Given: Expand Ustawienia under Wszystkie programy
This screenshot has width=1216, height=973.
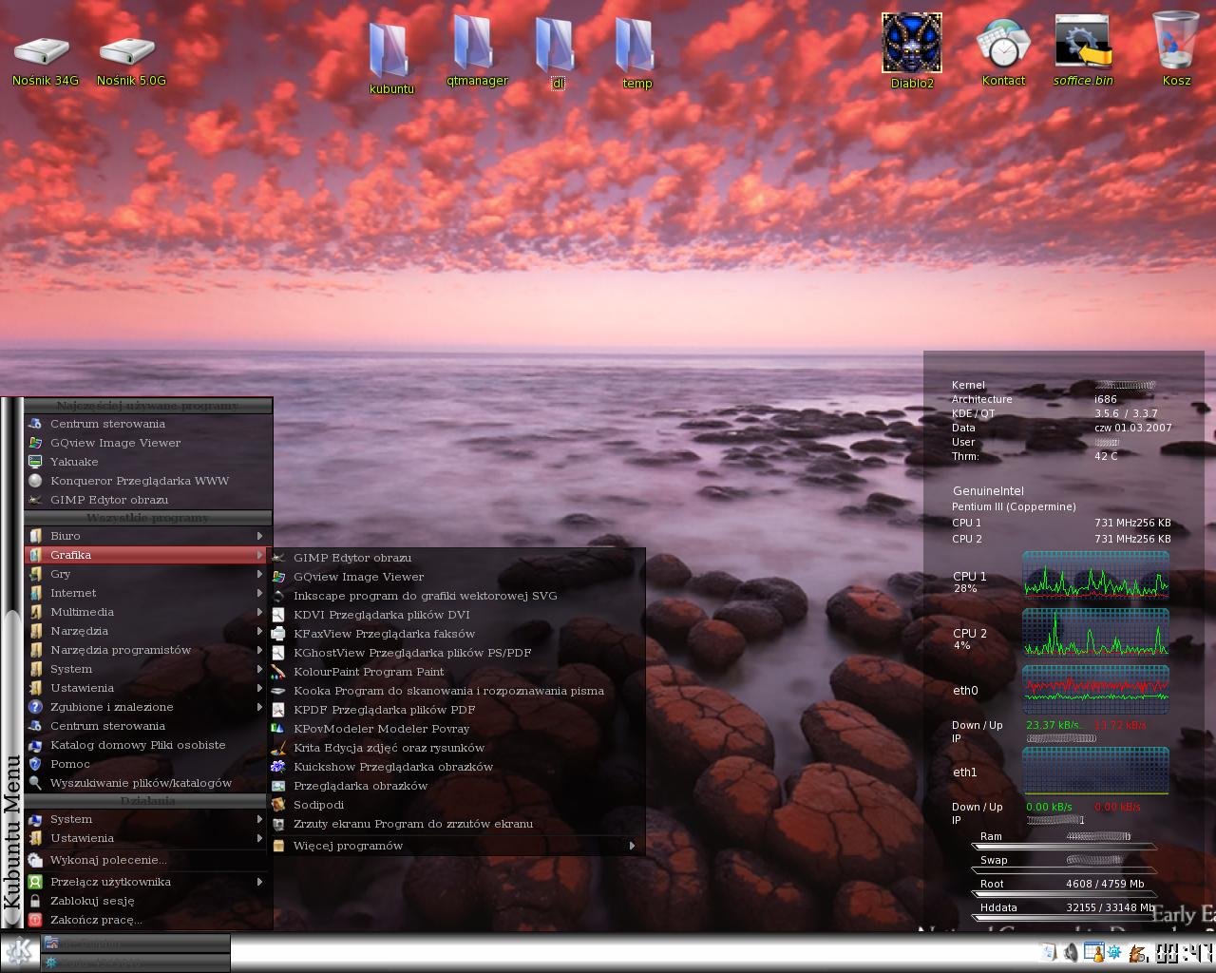Looking at the screenshot, I should 146,688.
